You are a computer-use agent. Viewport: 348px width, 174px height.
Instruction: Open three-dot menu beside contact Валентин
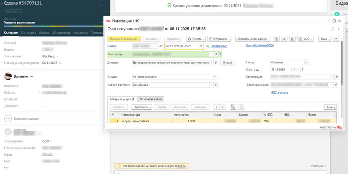[x=31, y=77]
